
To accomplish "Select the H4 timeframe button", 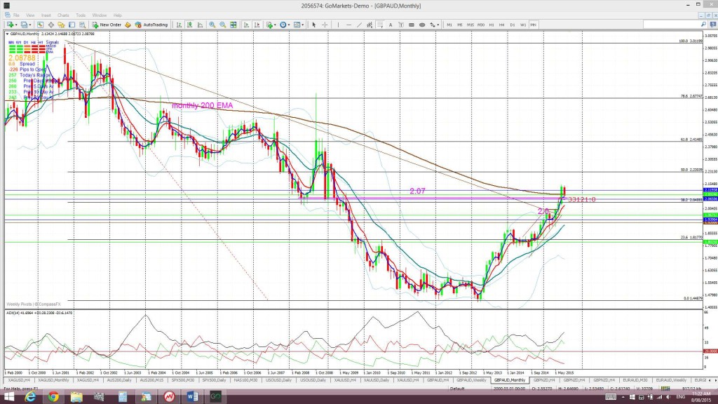I will pos(502,25).
